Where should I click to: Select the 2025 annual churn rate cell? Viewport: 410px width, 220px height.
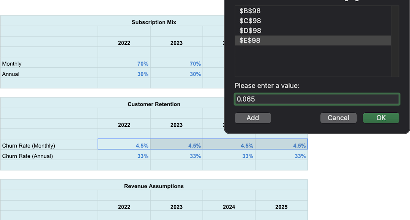(x=281, y=156)
